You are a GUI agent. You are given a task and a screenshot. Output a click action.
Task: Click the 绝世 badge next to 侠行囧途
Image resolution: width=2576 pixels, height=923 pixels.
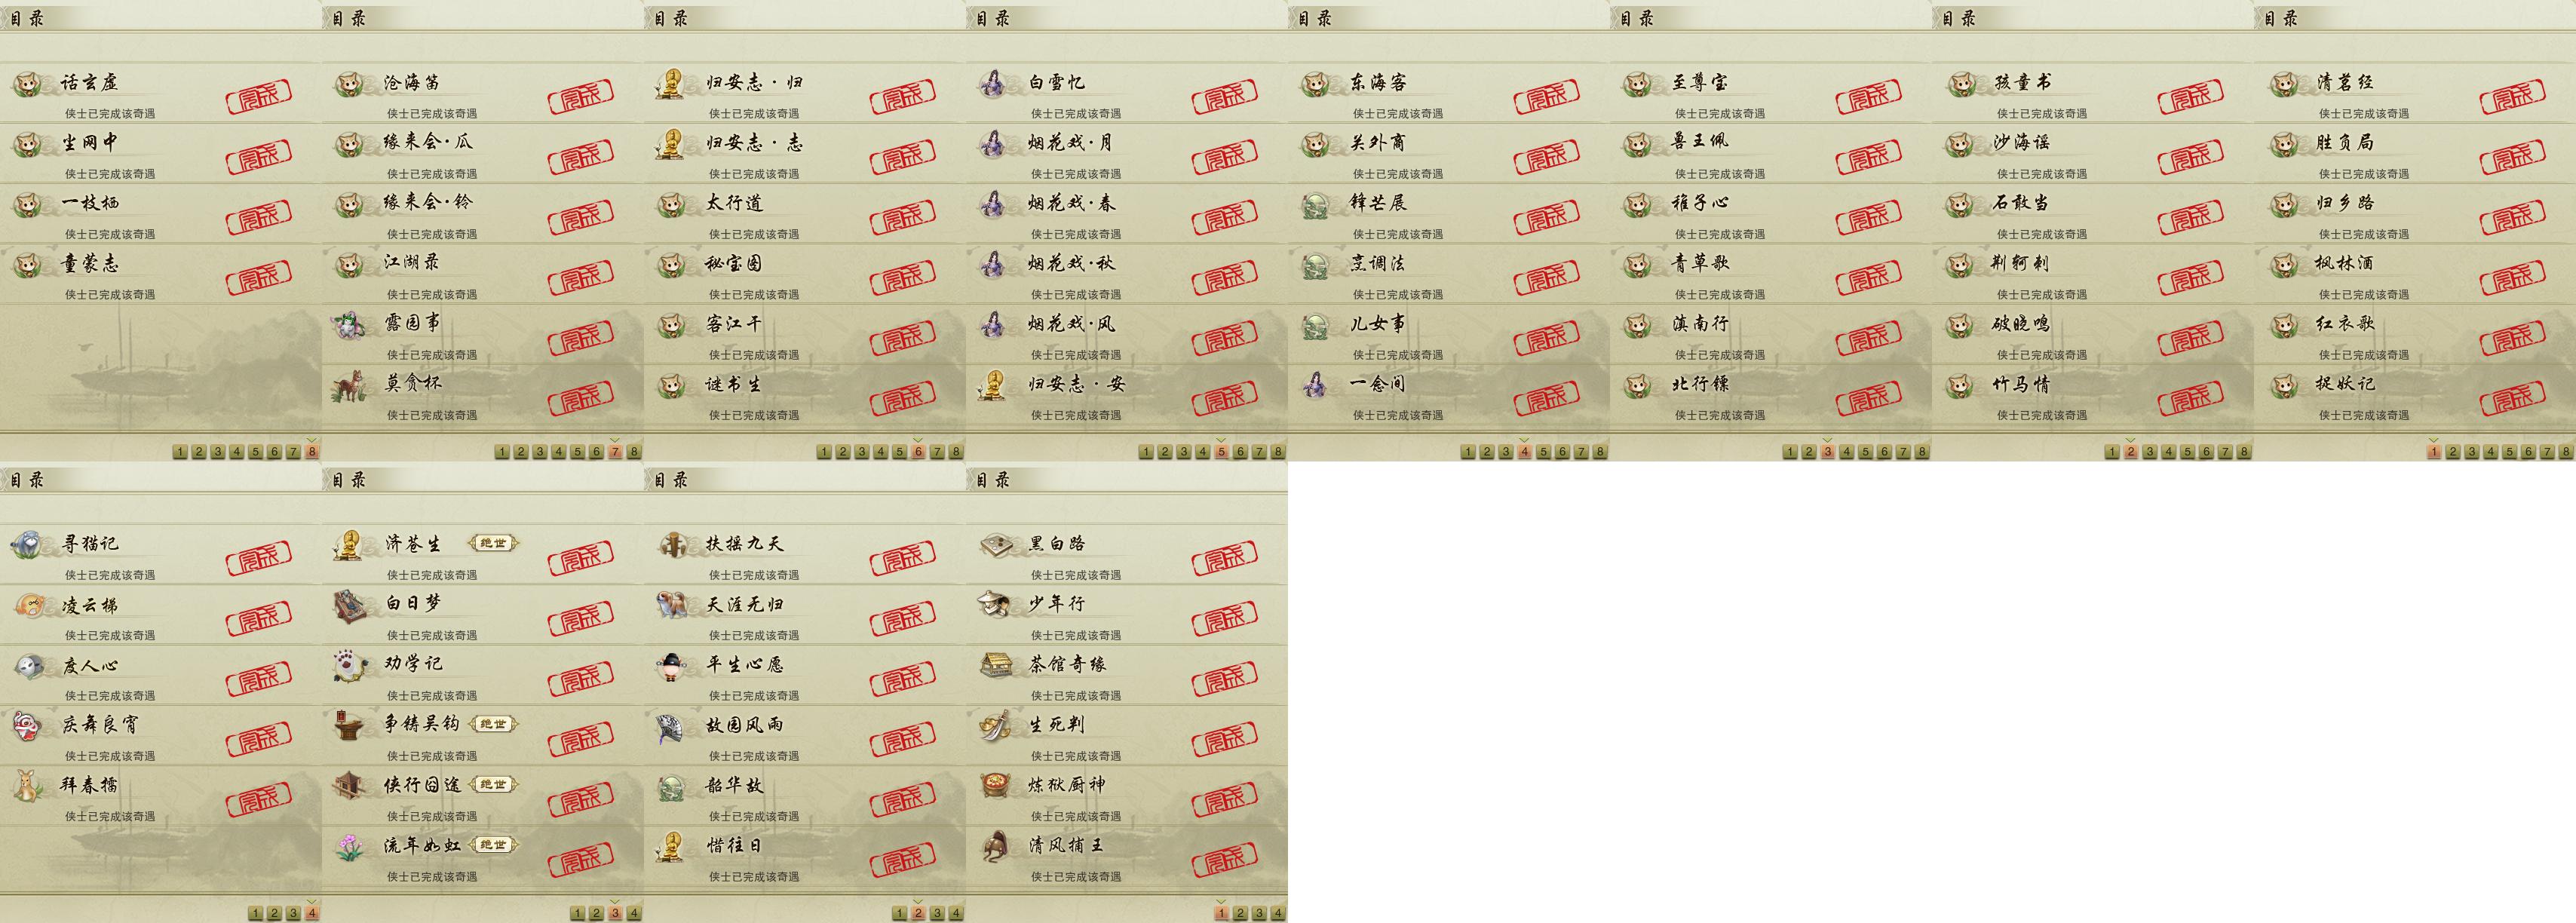tap(493, 785)
